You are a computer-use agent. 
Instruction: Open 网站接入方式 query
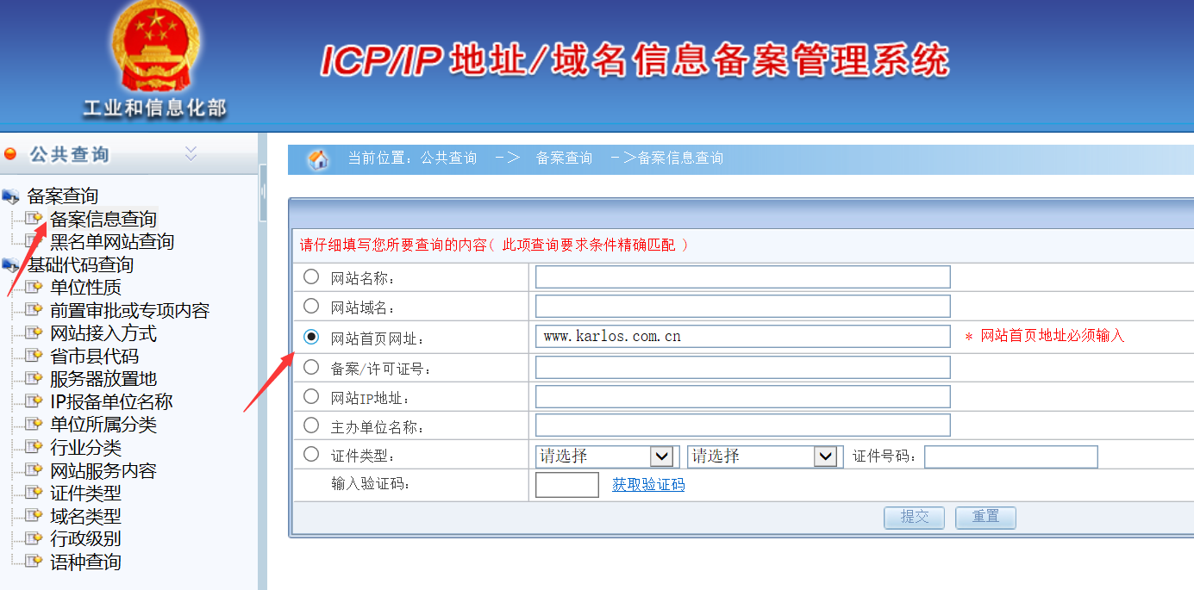click(103, 333)
